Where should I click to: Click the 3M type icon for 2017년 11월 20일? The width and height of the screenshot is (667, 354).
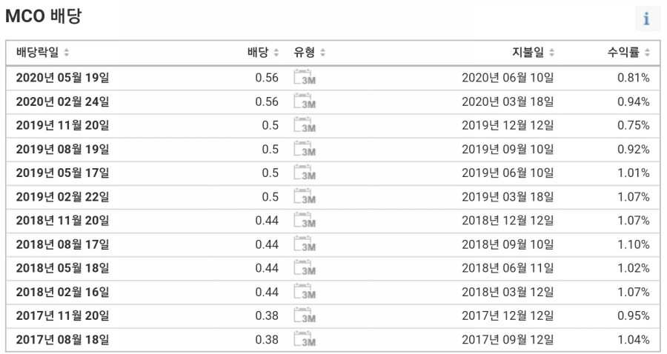pyautogui.click(x=305, y=315)
